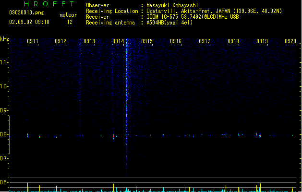Click the 0916 time marker
This screenshot has height=192, width=302.
[x=176, y=41]
